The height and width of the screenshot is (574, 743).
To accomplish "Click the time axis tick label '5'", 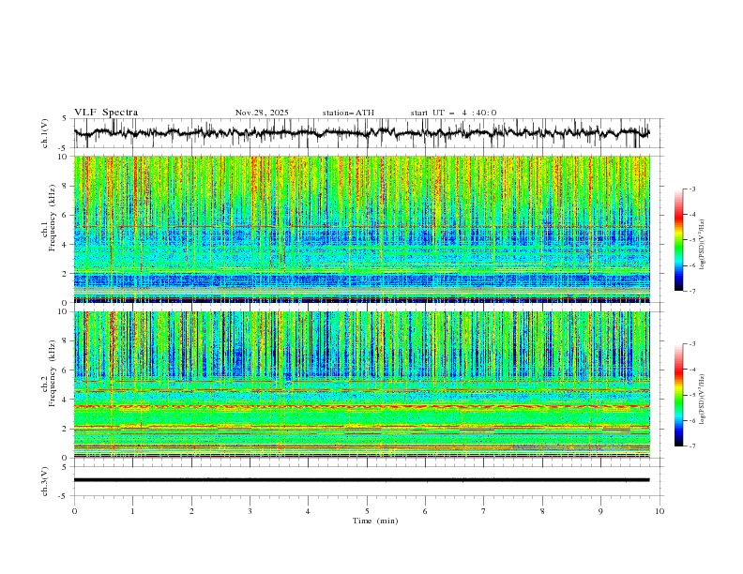I will [367, 511].
